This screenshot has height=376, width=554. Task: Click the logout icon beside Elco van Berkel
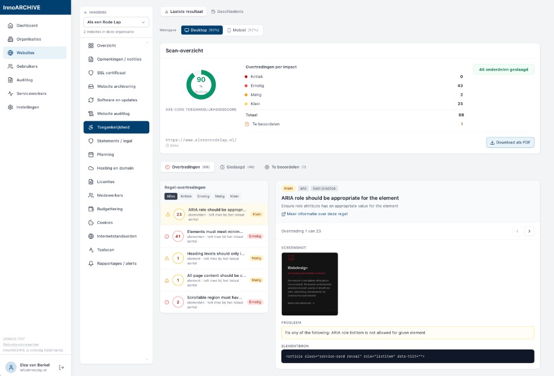click(x=61, y=367)
